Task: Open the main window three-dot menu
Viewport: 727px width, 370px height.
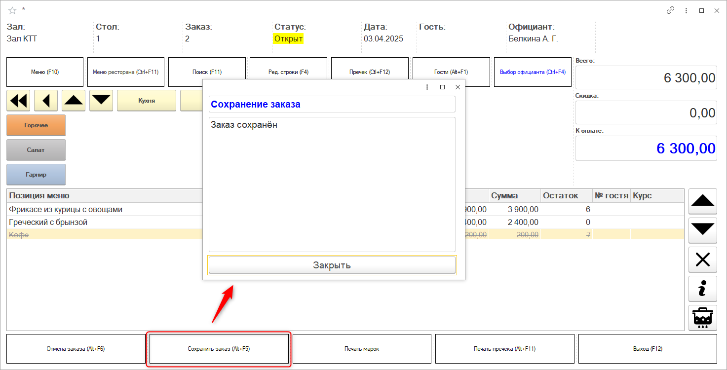Action: point(686,10)
